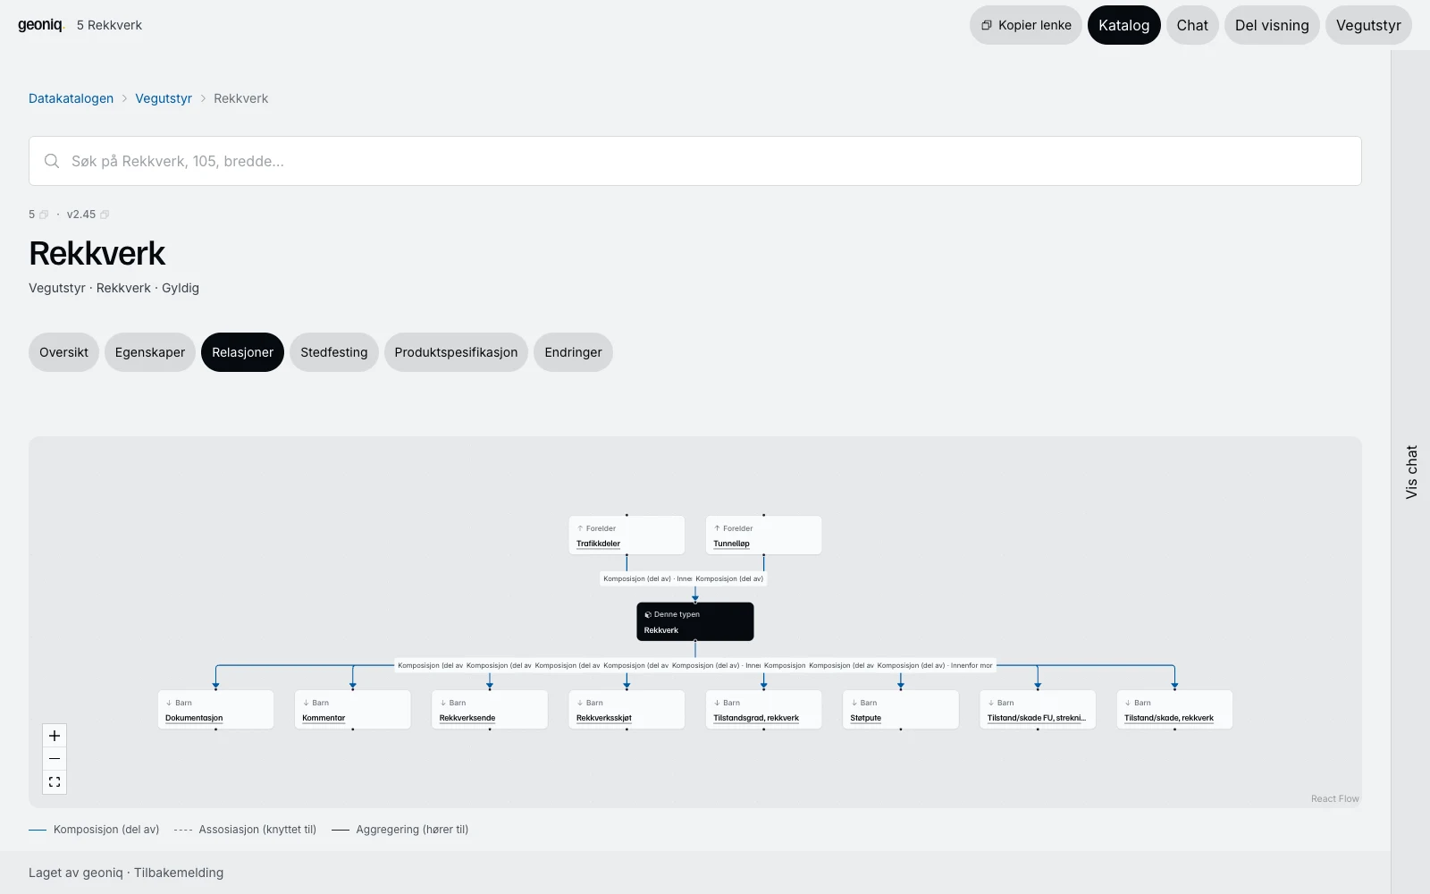Click Assosiasjon (knyttet til) legend entry

245,830
